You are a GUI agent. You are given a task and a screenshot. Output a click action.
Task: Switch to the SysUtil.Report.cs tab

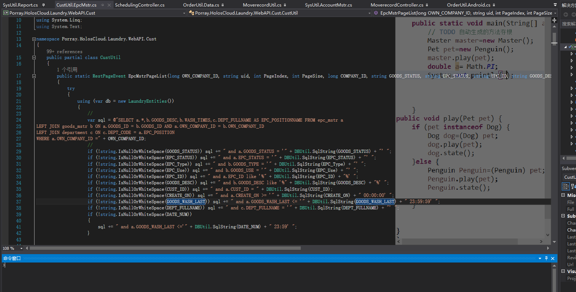tap(20, 5)
